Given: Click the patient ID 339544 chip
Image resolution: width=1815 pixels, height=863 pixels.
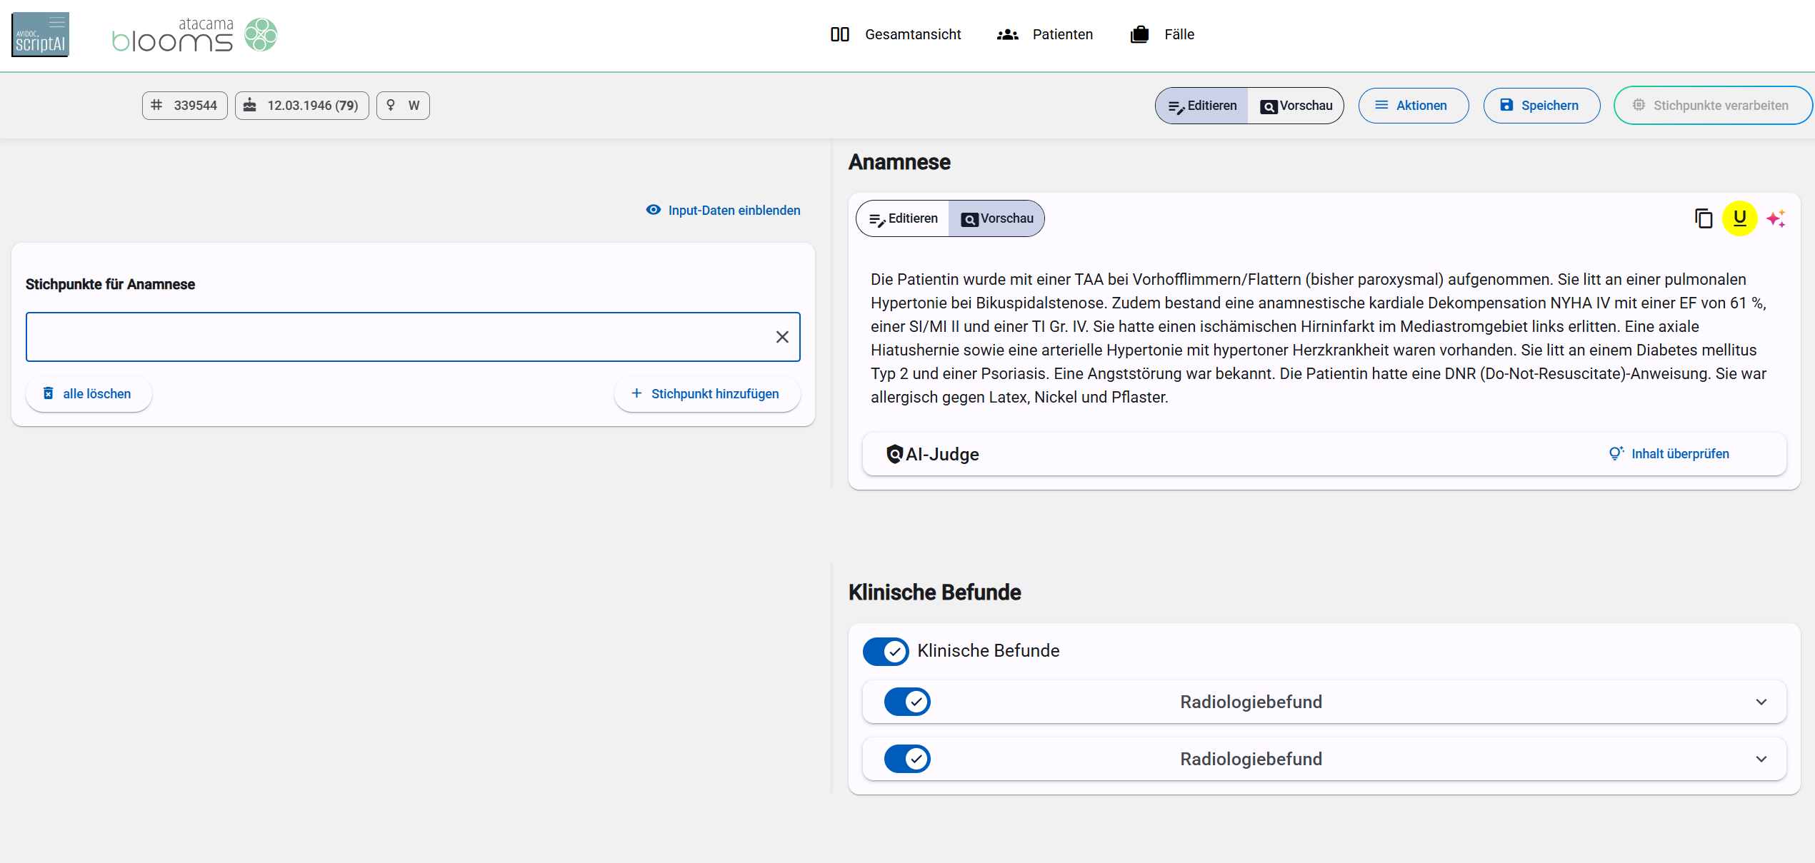Looking at the screenshot, I should tap(185, 106).
